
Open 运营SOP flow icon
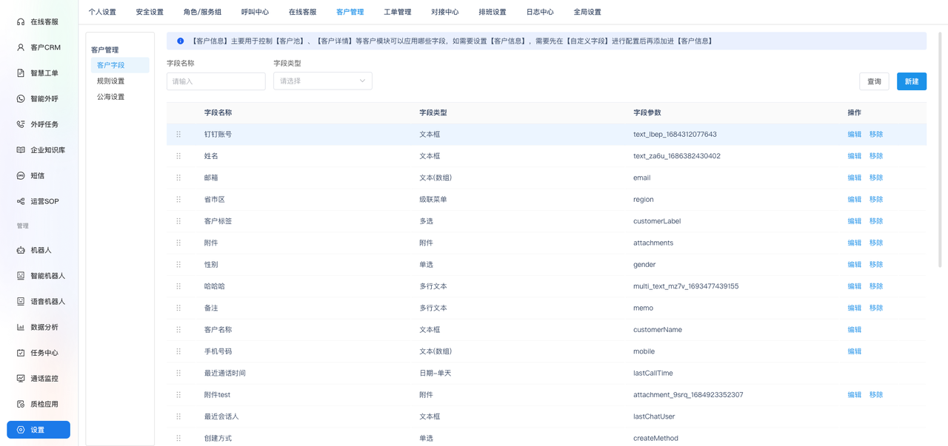pyautogui.click(x=21, y=201)
